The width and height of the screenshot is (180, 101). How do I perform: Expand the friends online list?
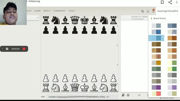(x=167, y=98)
